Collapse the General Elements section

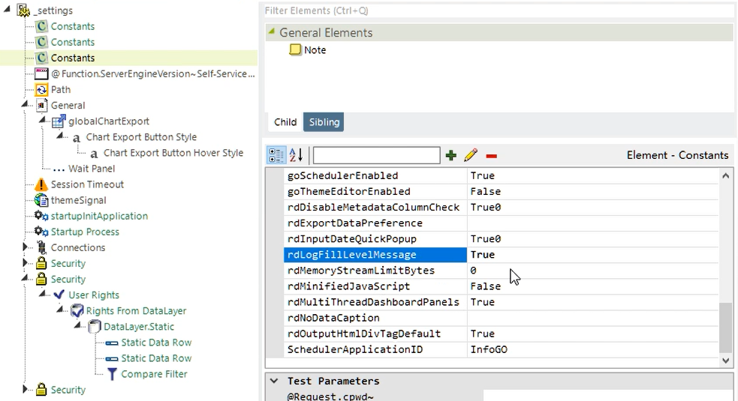point(272,32)
